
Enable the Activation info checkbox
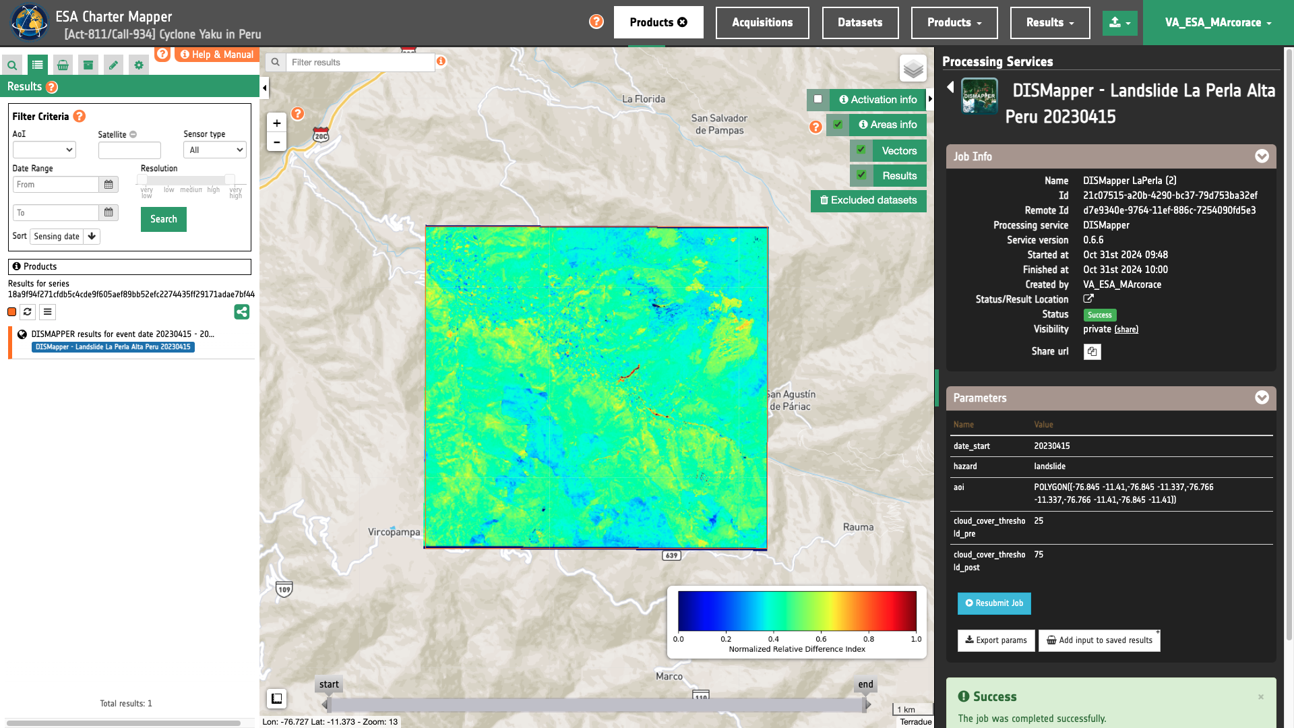pyautogui.click(x=818, y=99)
